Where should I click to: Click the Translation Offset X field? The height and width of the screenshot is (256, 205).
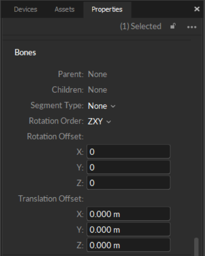coord(128,214)
